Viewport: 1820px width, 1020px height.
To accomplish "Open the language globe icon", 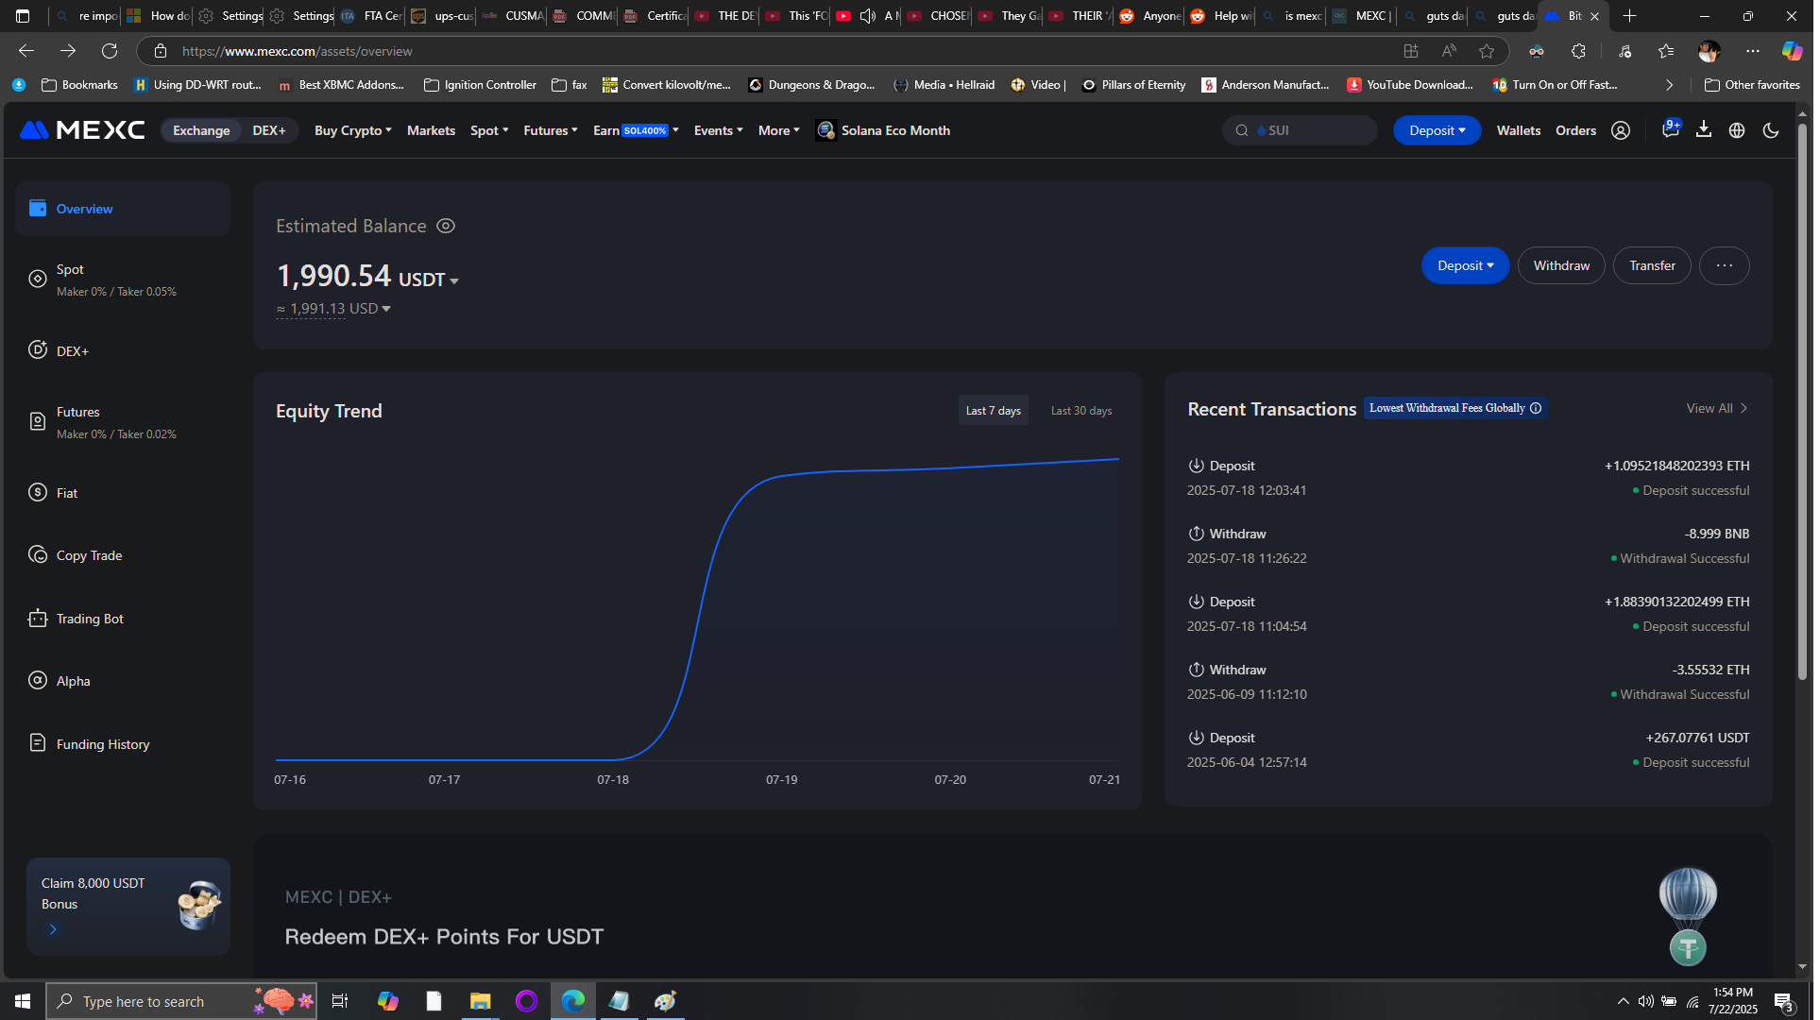I will pyautogui.click(x=1737, y=130).
